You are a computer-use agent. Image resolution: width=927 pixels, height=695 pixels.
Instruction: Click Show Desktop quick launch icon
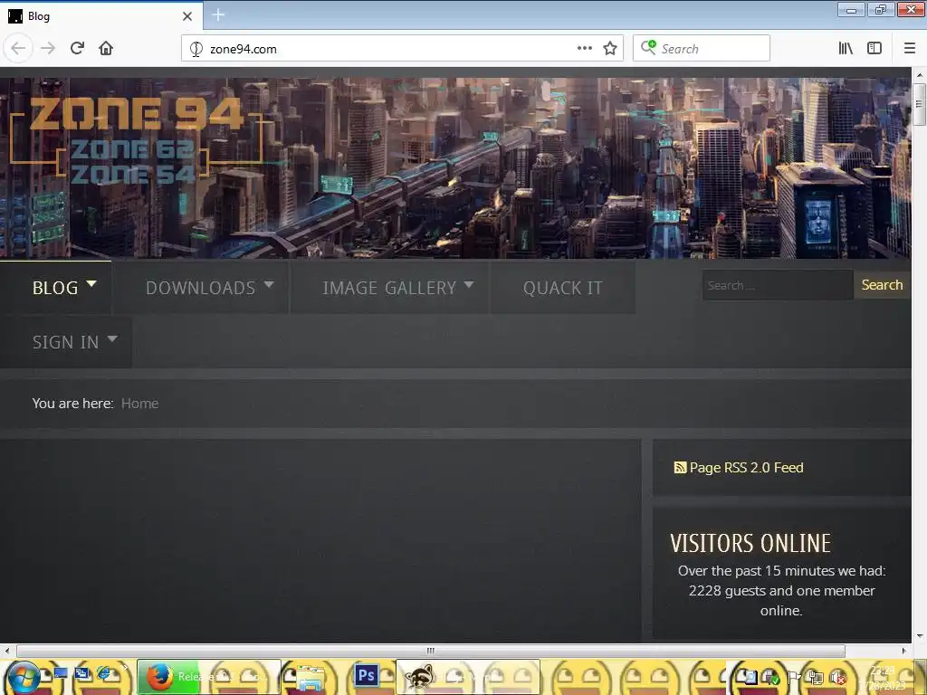point(61,673)
